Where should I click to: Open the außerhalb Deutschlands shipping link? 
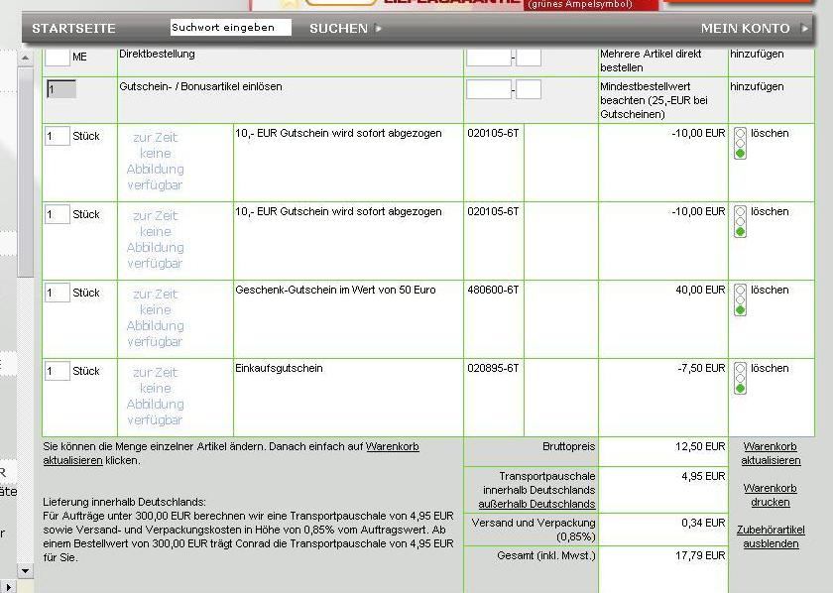point(536,504)
